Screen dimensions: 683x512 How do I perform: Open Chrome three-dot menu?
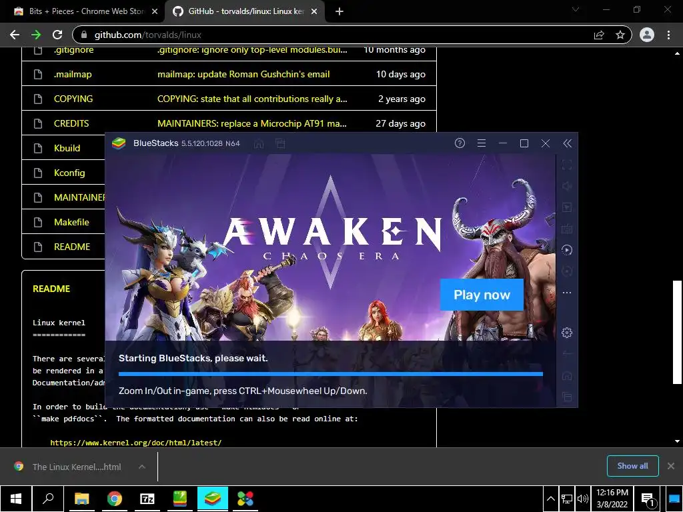click(x=668, y=35)
